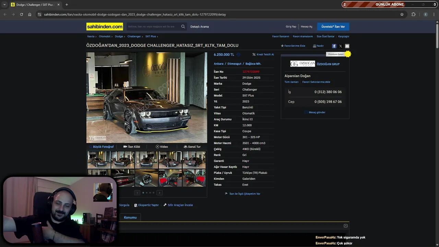The height and width of the screenshot is (247, 439).
Task: Bookmark this page with star
Action: (x=402, y=14)
